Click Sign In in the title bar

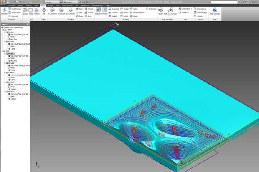254,2
